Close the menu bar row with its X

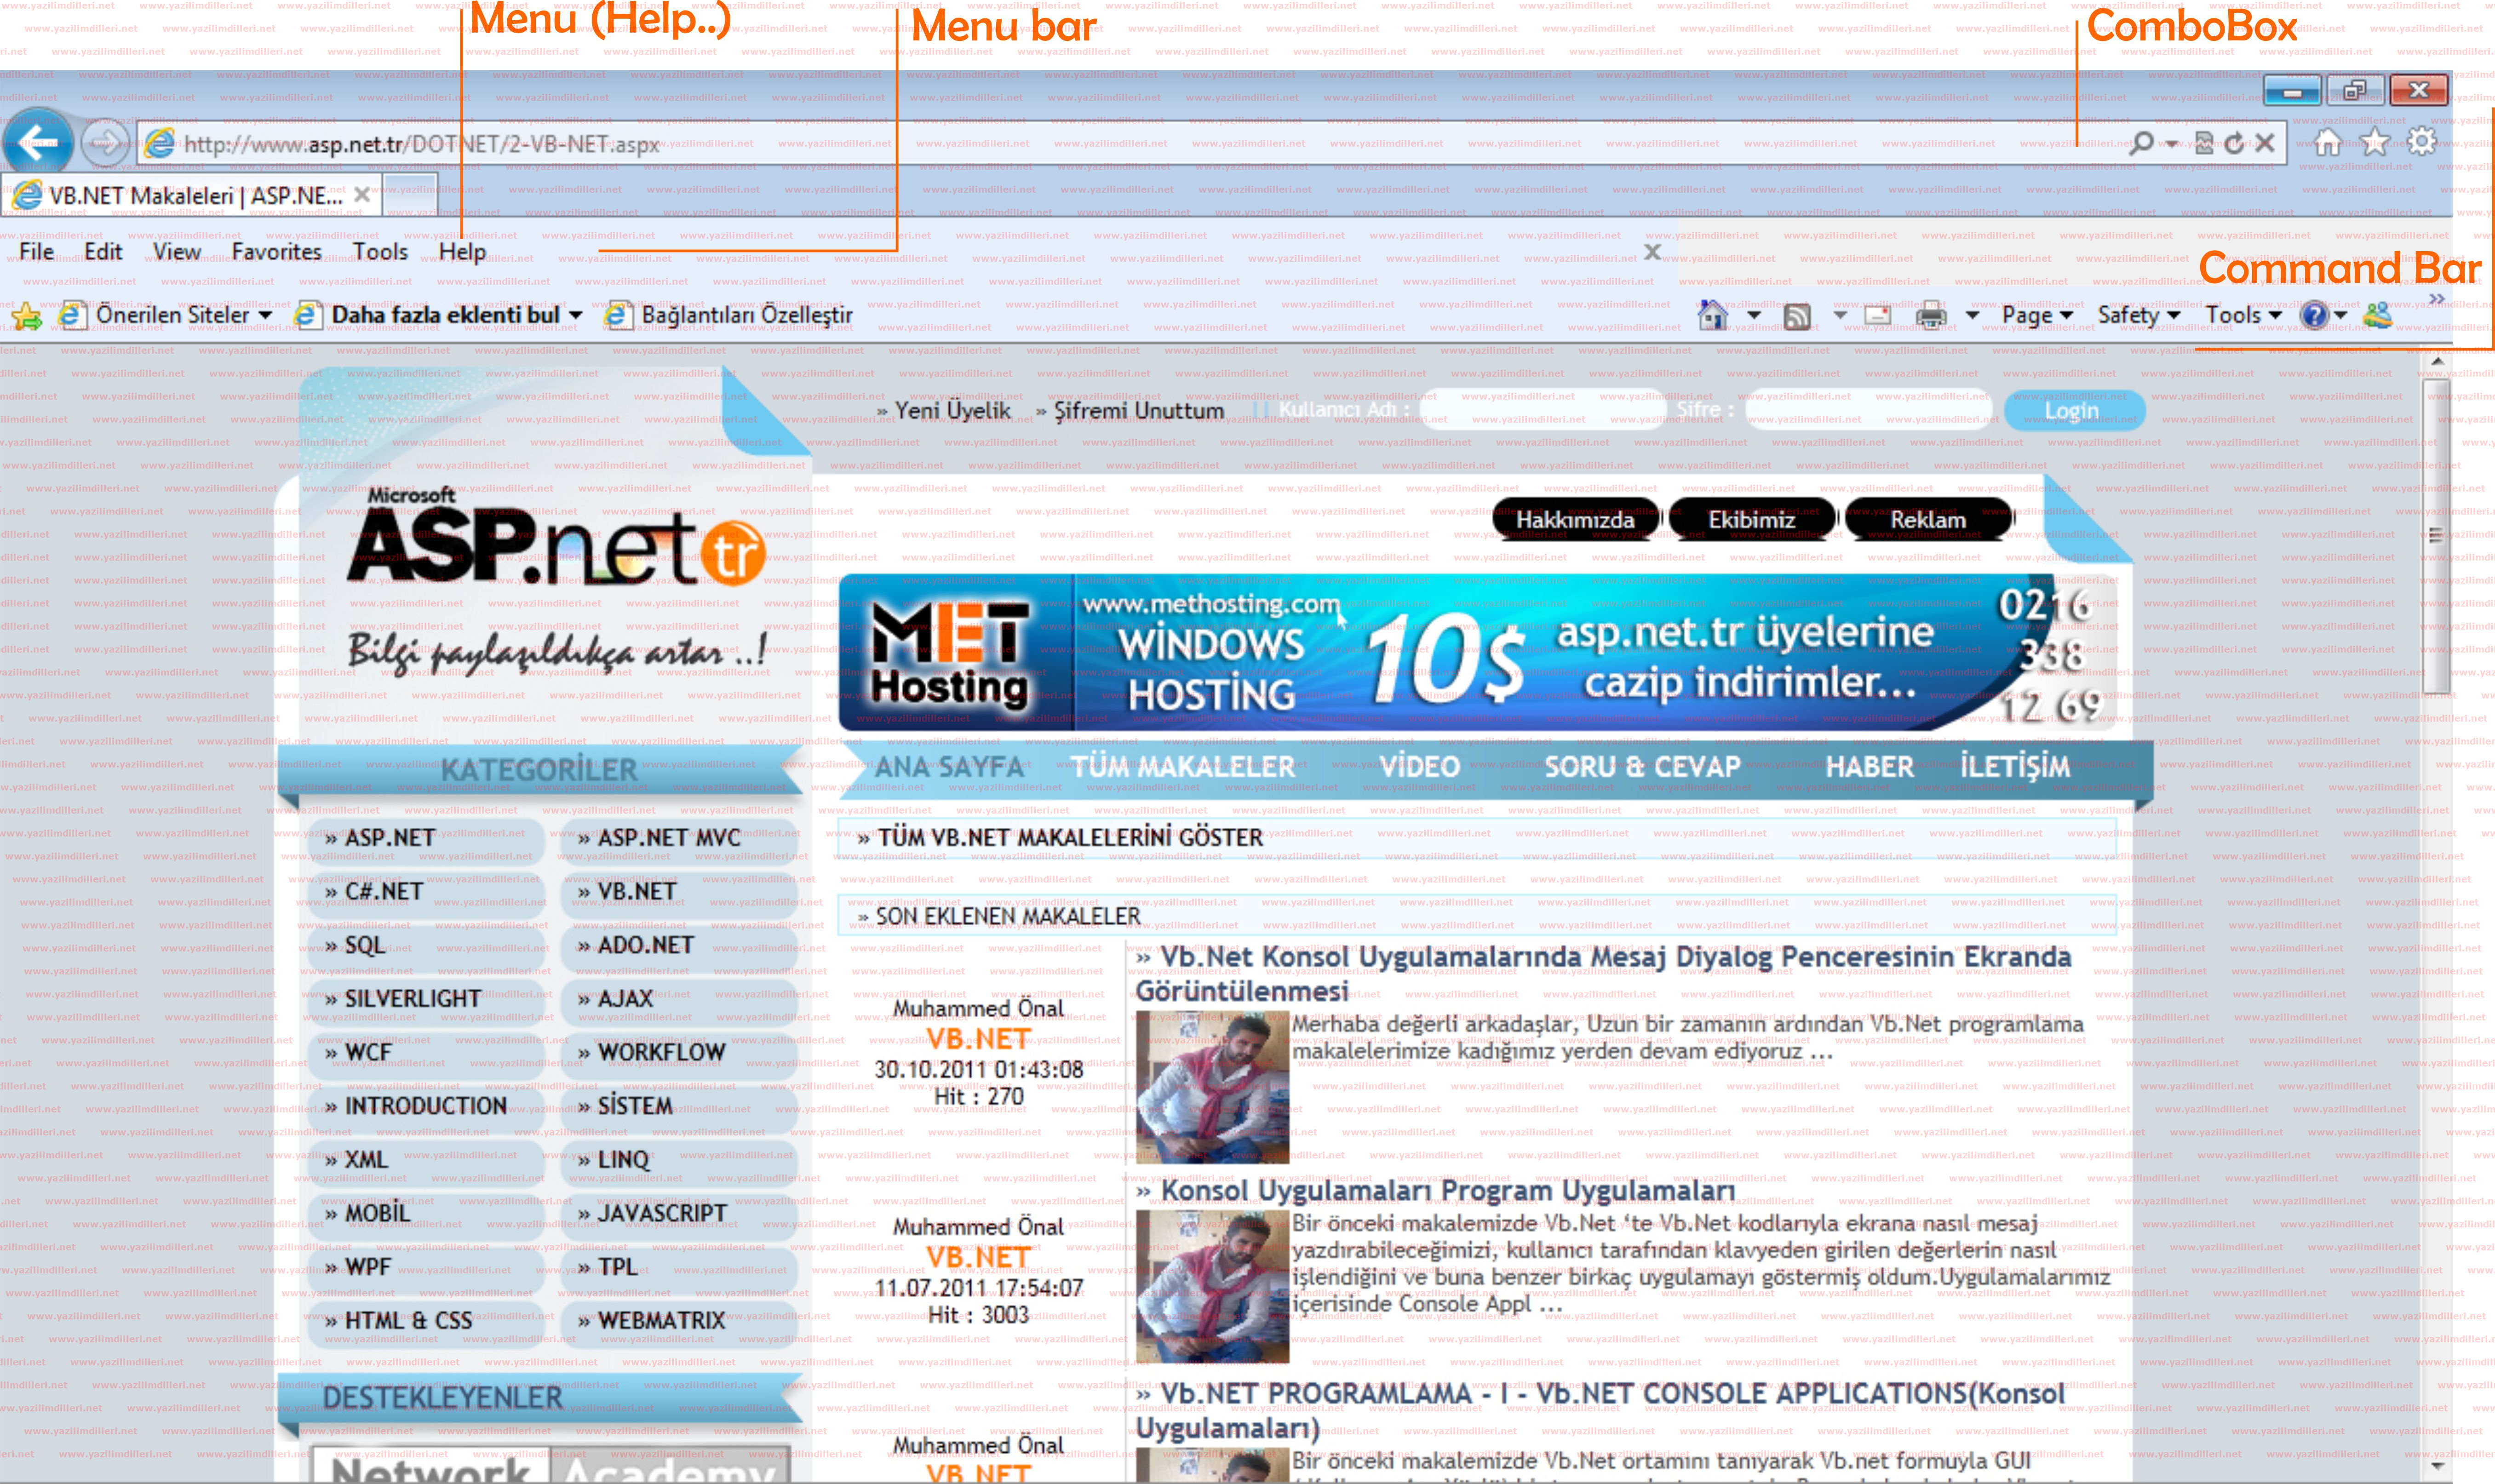[1652, 251]
